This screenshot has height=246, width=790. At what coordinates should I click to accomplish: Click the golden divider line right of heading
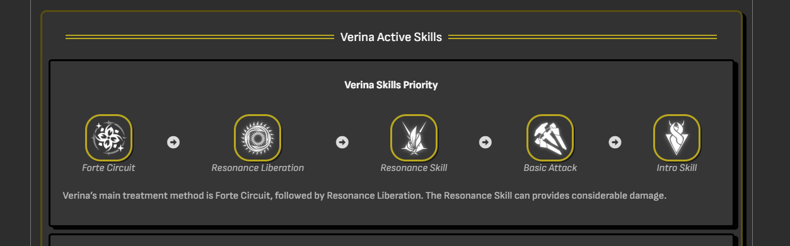[583, 37]
